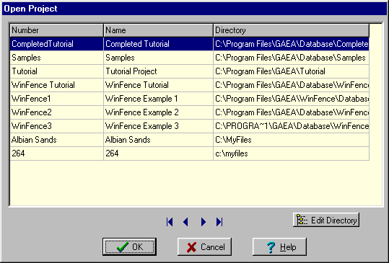The width and height of the screenshot is (389, 263).
Task: Go to previous record arrow
Action: [x=185, y=222]
